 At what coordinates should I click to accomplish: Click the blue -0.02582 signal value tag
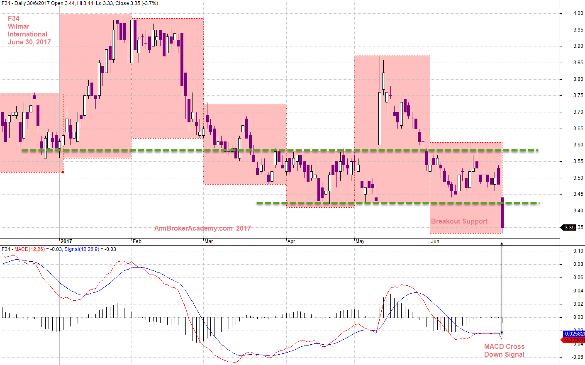click(574, 333)
